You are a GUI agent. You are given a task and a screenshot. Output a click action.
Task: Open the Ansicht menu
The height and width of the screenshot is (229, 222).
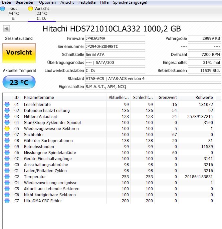[67, 2]
